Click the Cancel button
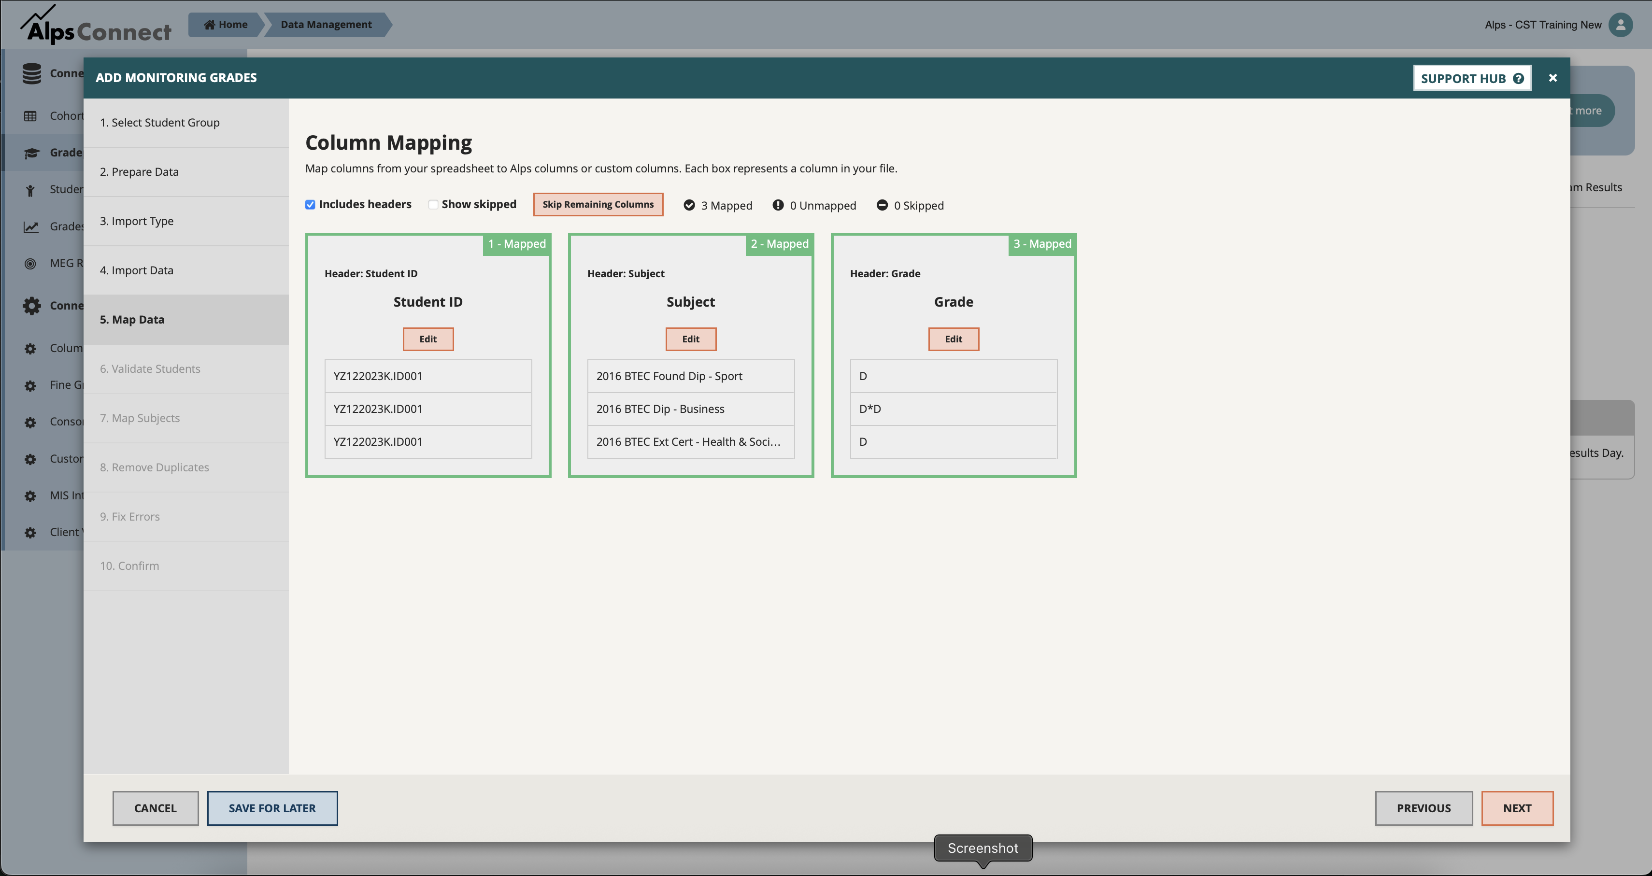The width and height of the screenshot is (1652, 876). coord(155,808)
